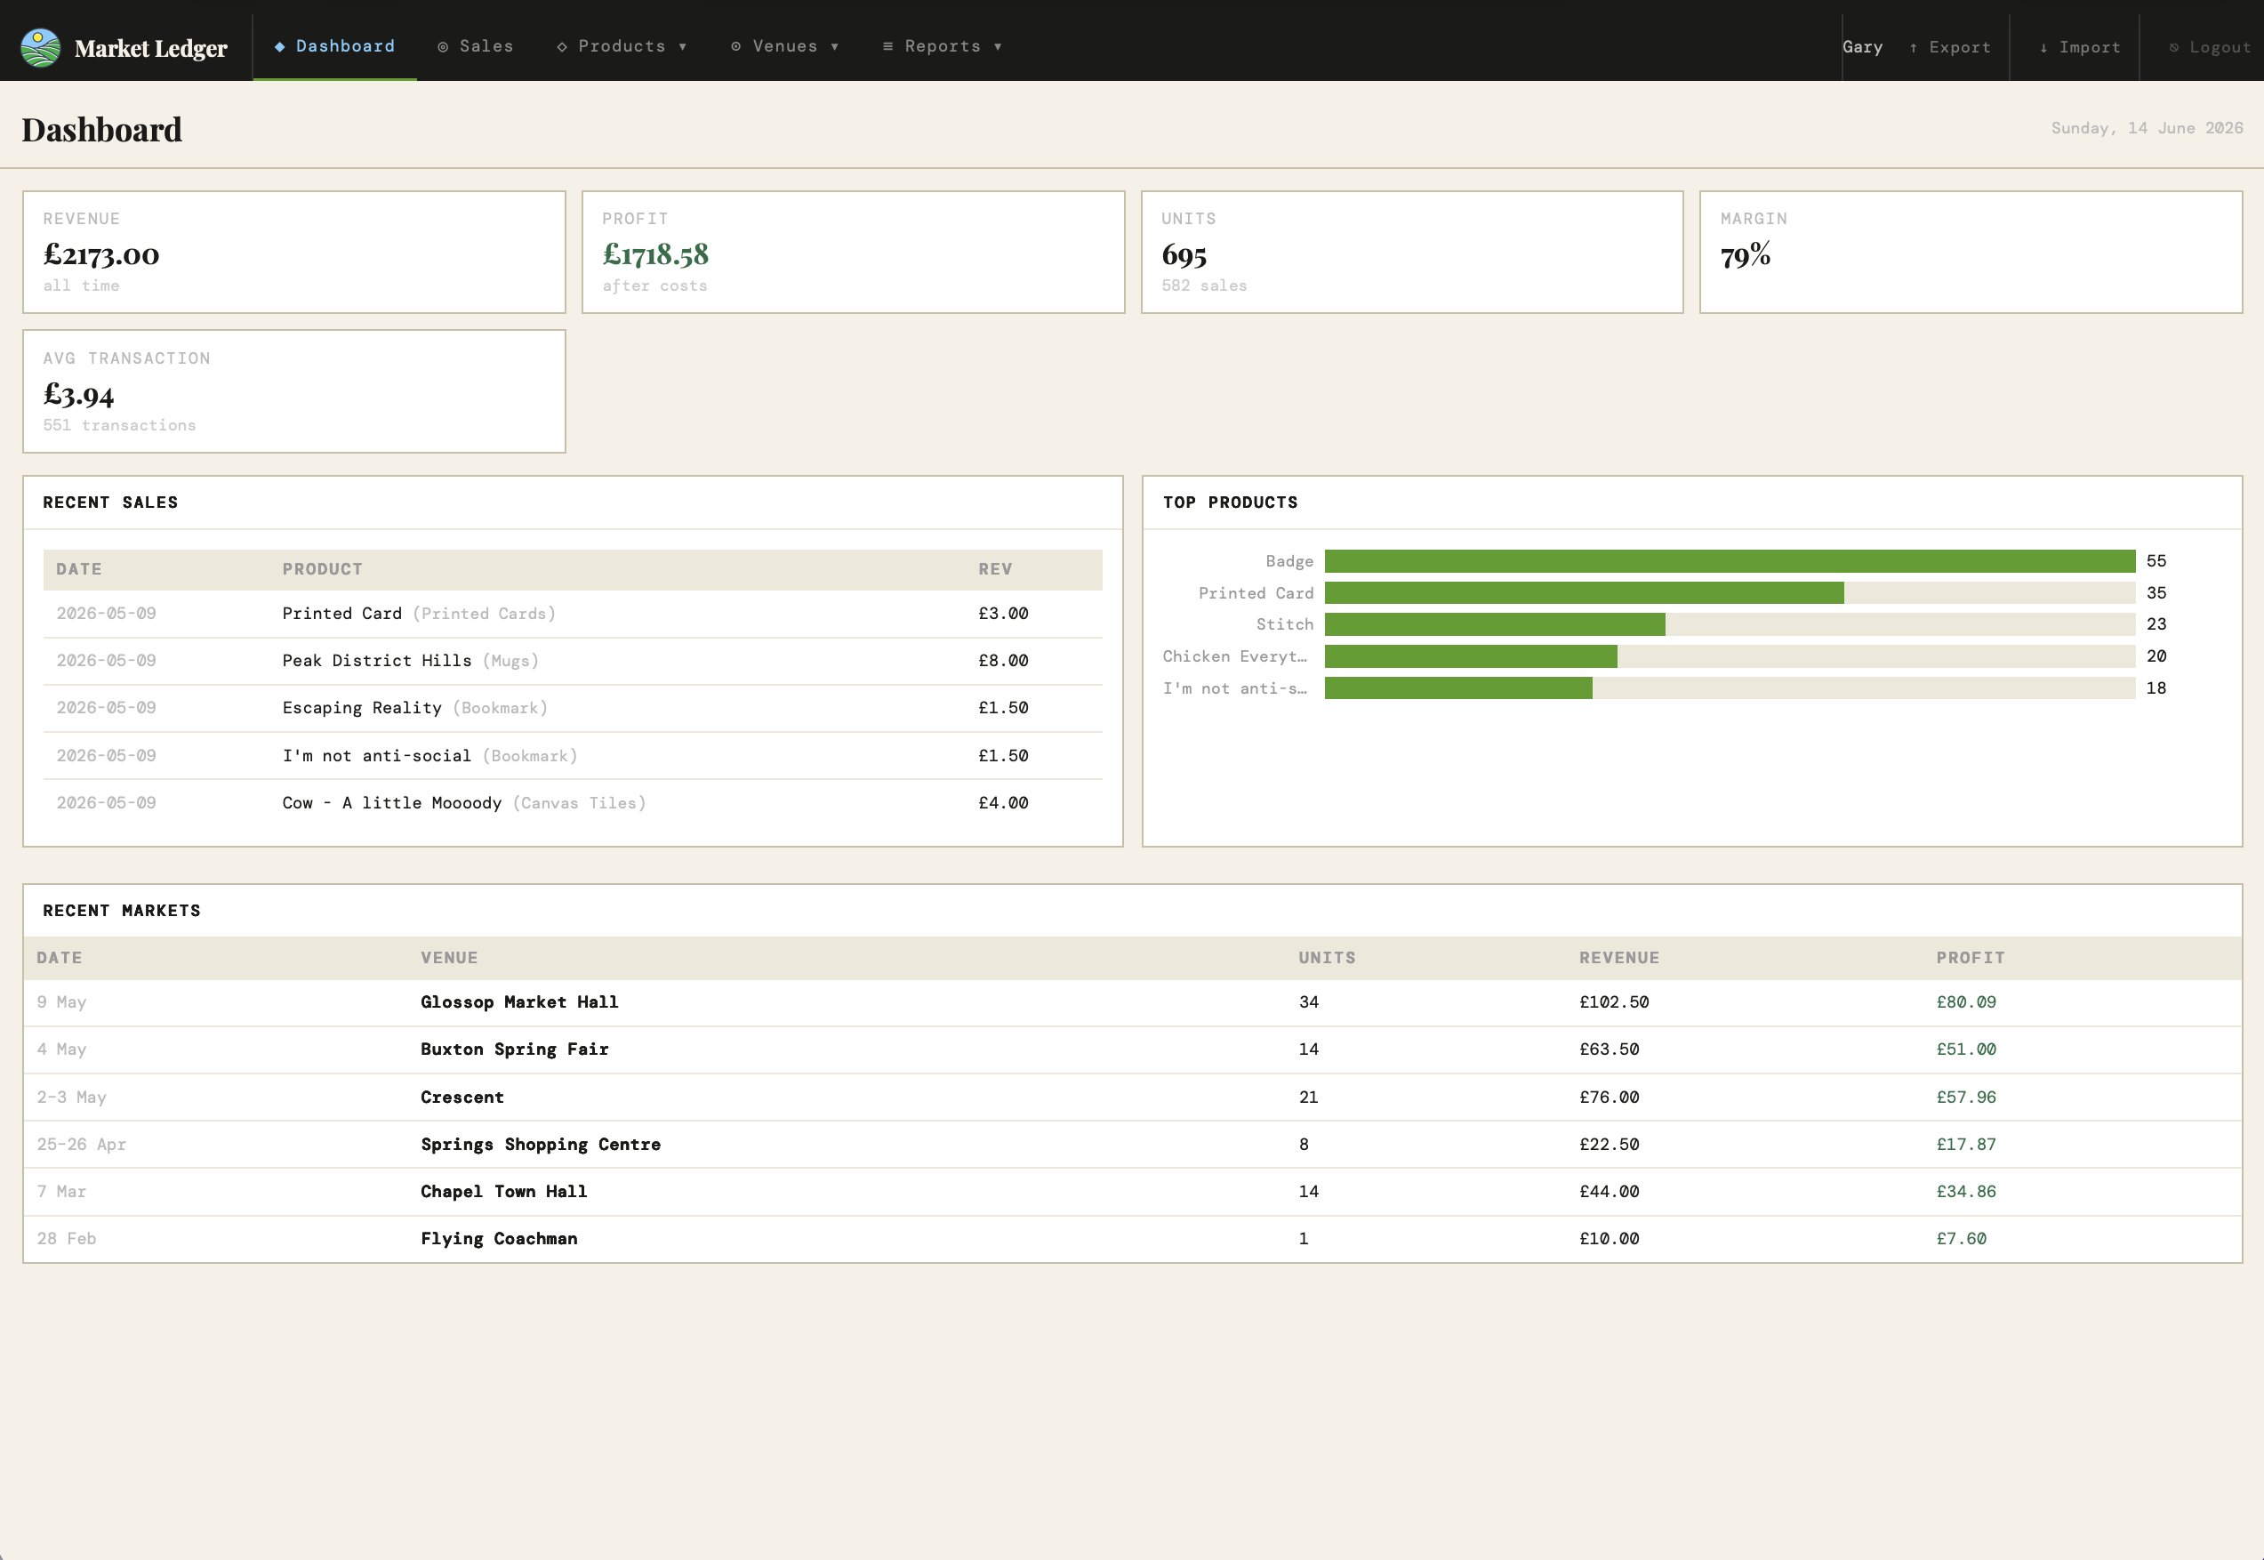Open the Reports menu
Screen dimensions: 2264x1560
(x=943, y=46)
